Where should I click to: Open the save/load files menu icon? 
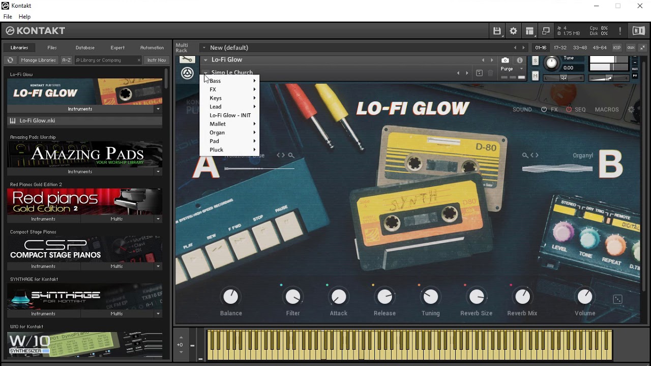click(497, 31)
